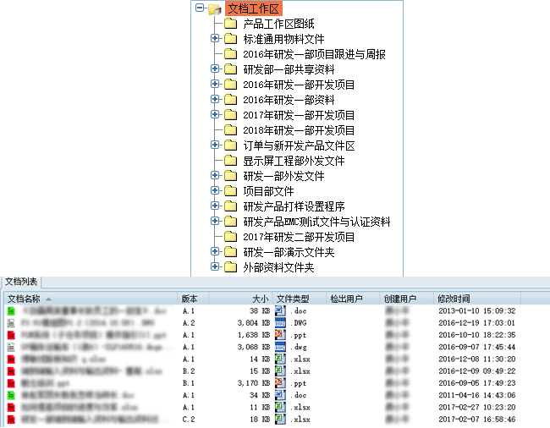The width and height of the screenshot is (550, 428).
Task: Click the .xlsx icon in the 18 KB row
Action: pyautogui.click(x=280, y=419)
